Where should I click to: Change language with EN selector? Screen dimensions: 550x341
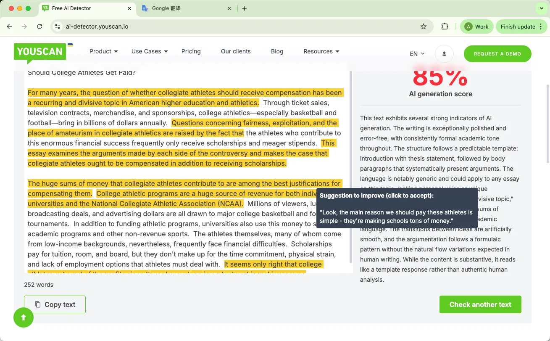pyautogui.click(x=417, y=54)
